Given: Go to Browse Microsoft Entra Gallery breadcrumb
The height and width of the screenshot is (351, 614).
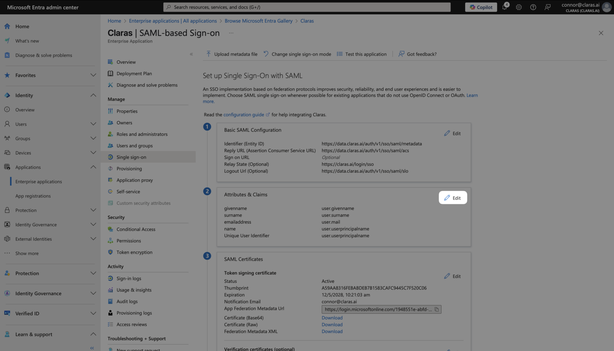Looking at the screenshot, I should tap(259, 21).
